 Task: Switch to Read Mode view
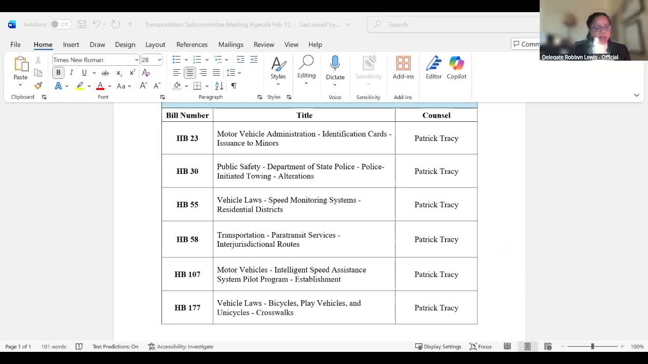click(507, 346)
